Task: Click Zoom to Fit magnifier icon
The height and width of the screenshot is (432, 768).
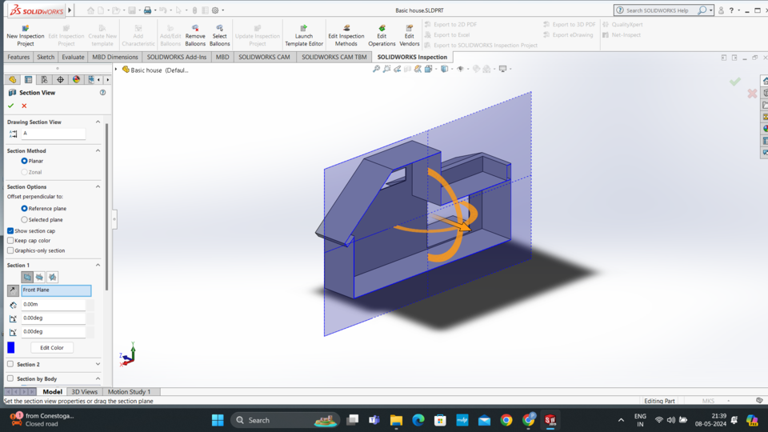Action: pos(376,70)
